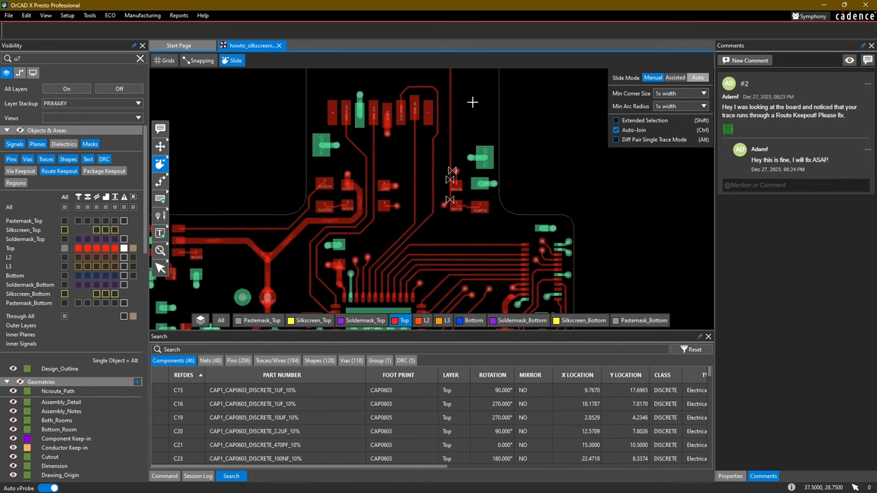The height and width of the screenshot is (493, 877).
Task: Click the Zoom/measure magnifier tool
Action: (160, 251)
